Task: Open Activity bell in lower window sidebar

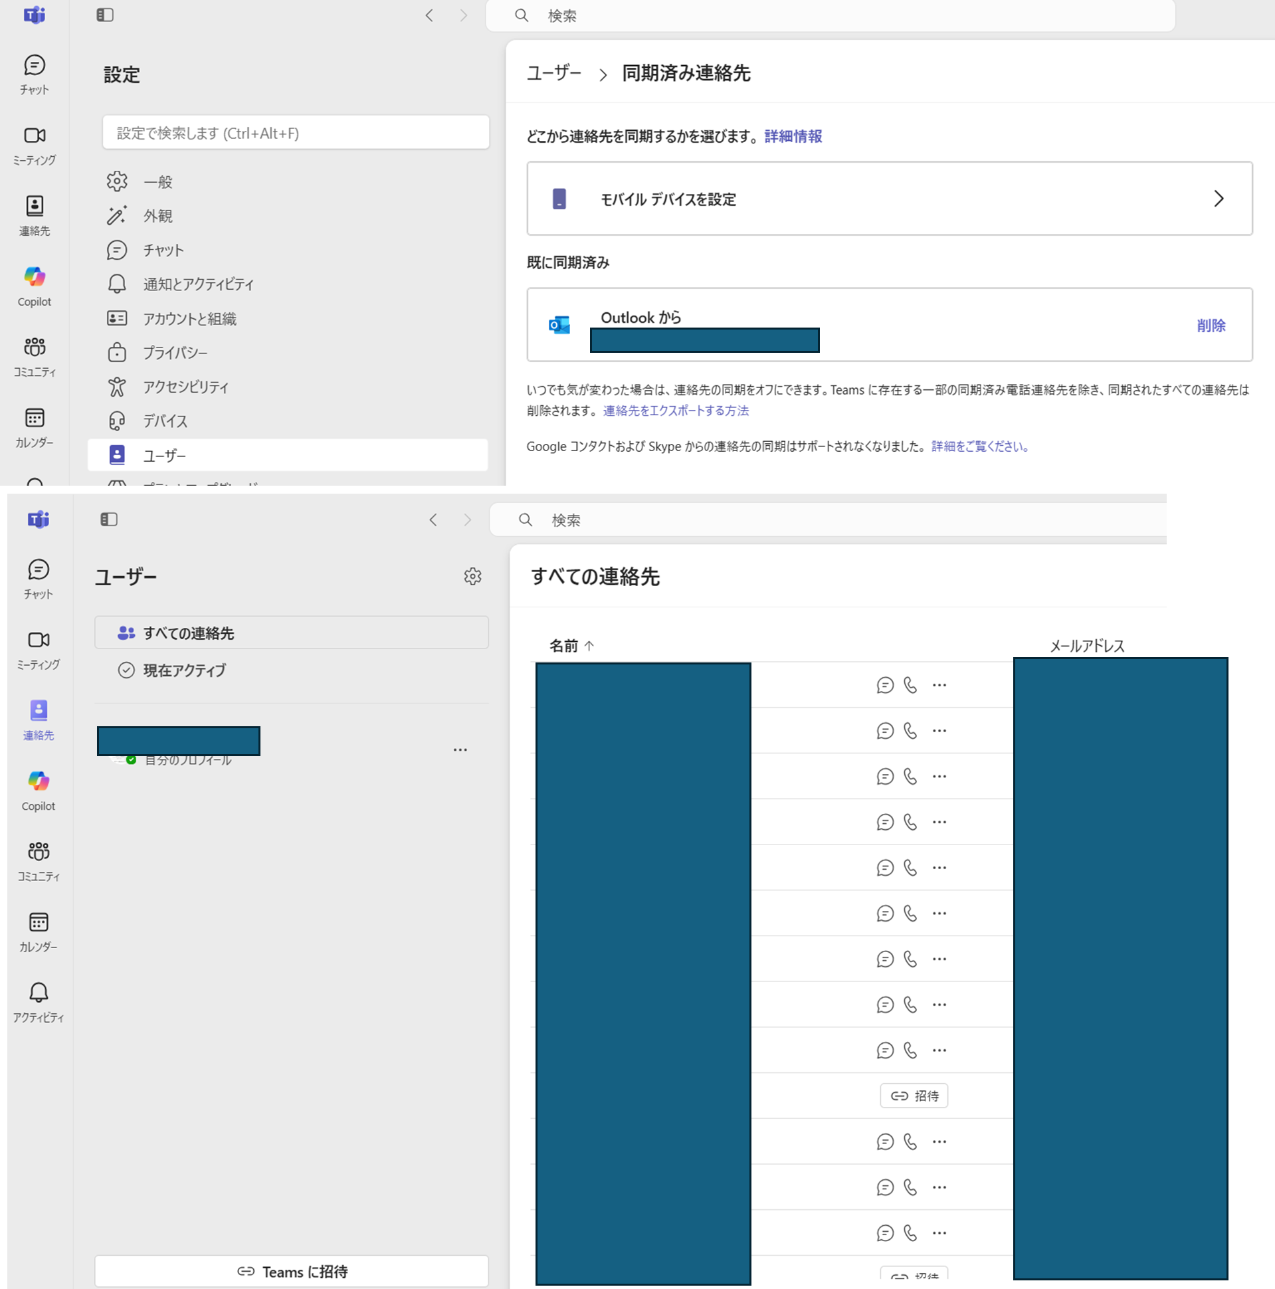Action: pyautogui.click(x=38, y=1003)
